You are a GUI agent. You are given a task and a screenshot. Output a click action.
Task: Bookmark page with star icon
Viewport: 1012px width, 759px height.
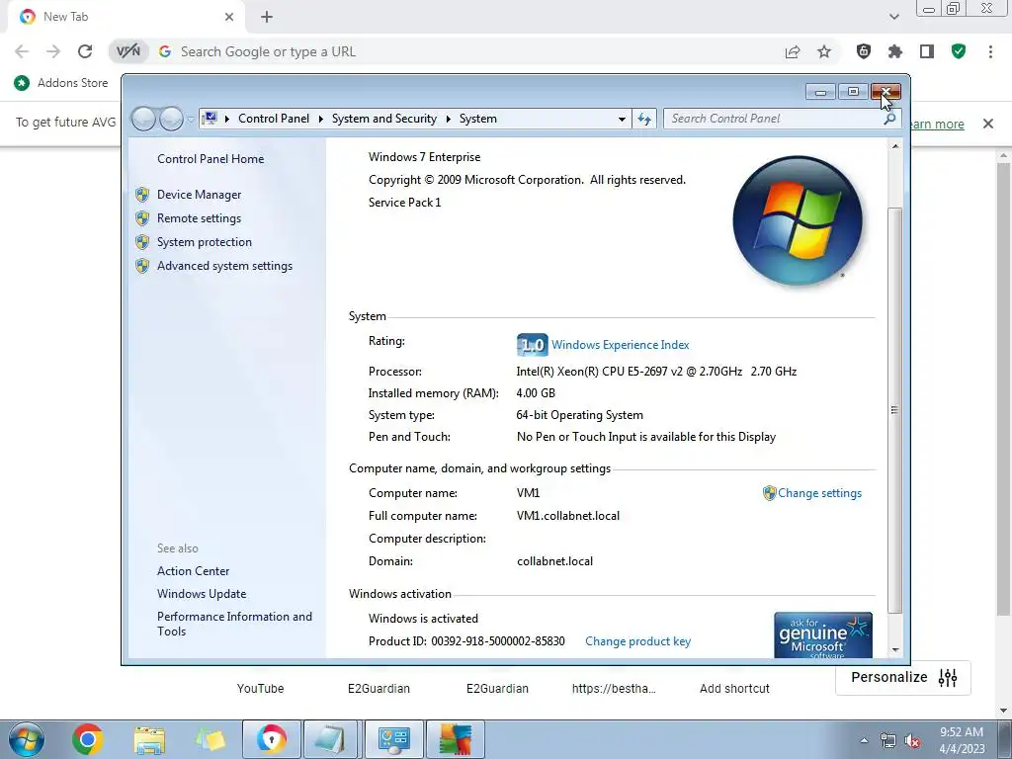824,51
